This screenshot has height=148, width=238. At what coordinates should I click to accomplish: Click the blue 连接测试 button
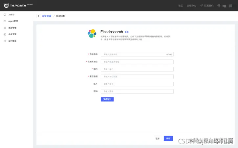[x=107, y=99]
